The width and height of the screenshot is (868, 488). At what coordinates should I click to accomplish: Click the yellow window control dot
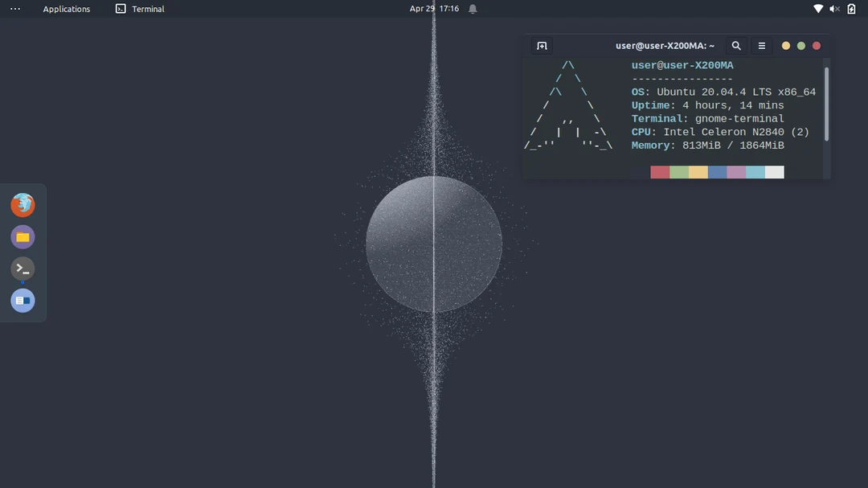coord(785,45)
